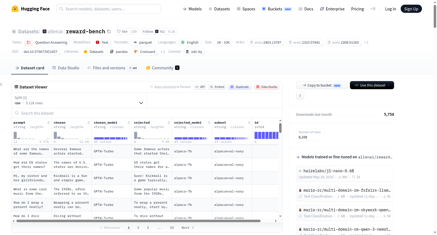Sort the subset column using its arrows
The image size is (437, 235).
click(x=249, y=123)
